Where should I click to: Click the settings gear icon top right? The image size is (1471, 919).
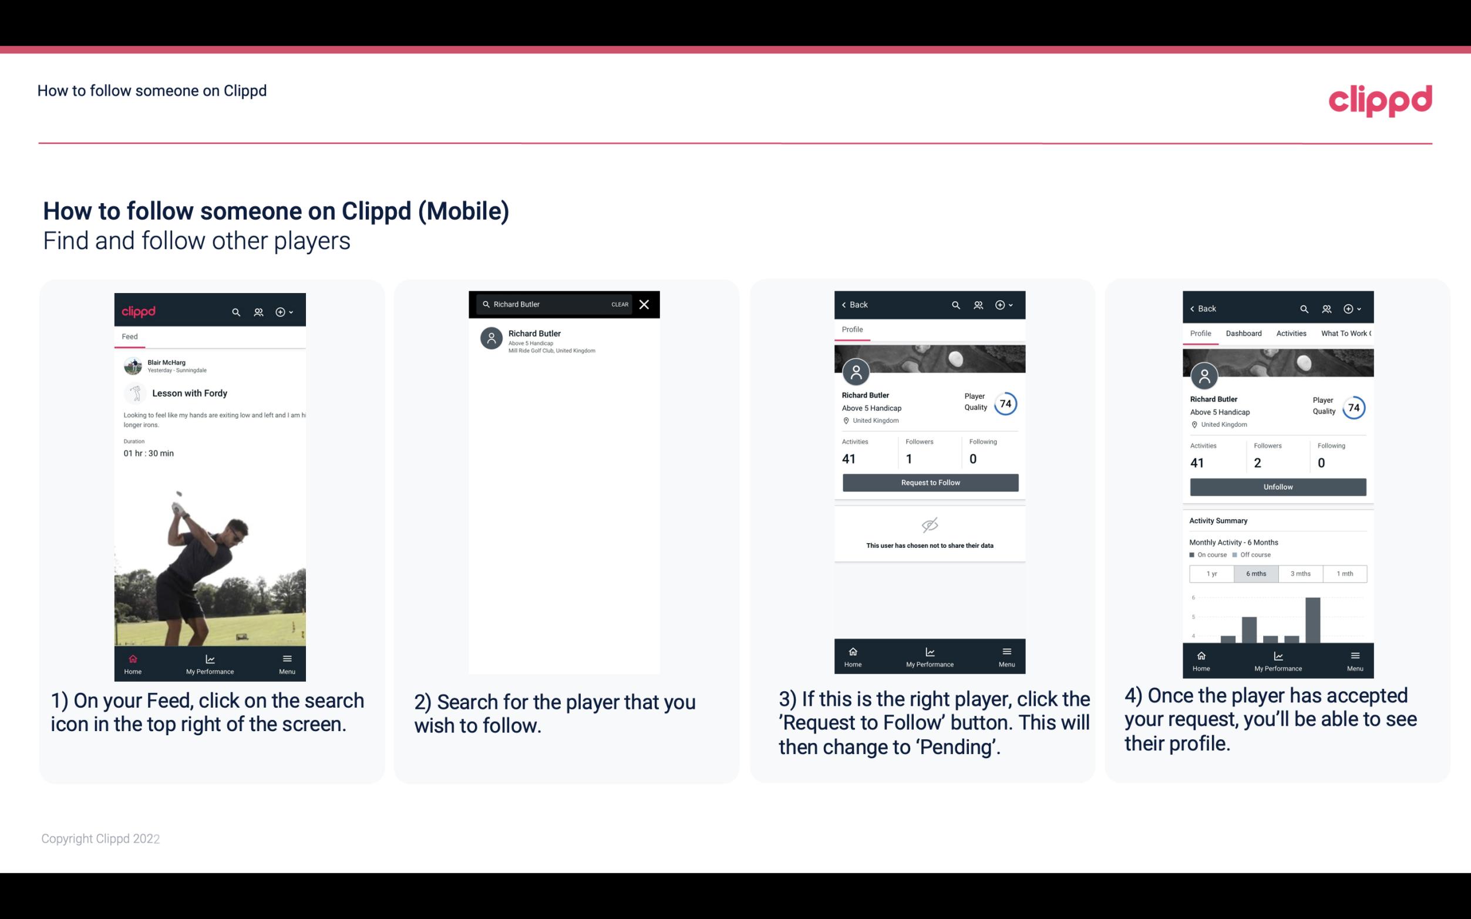coord(282,311)
